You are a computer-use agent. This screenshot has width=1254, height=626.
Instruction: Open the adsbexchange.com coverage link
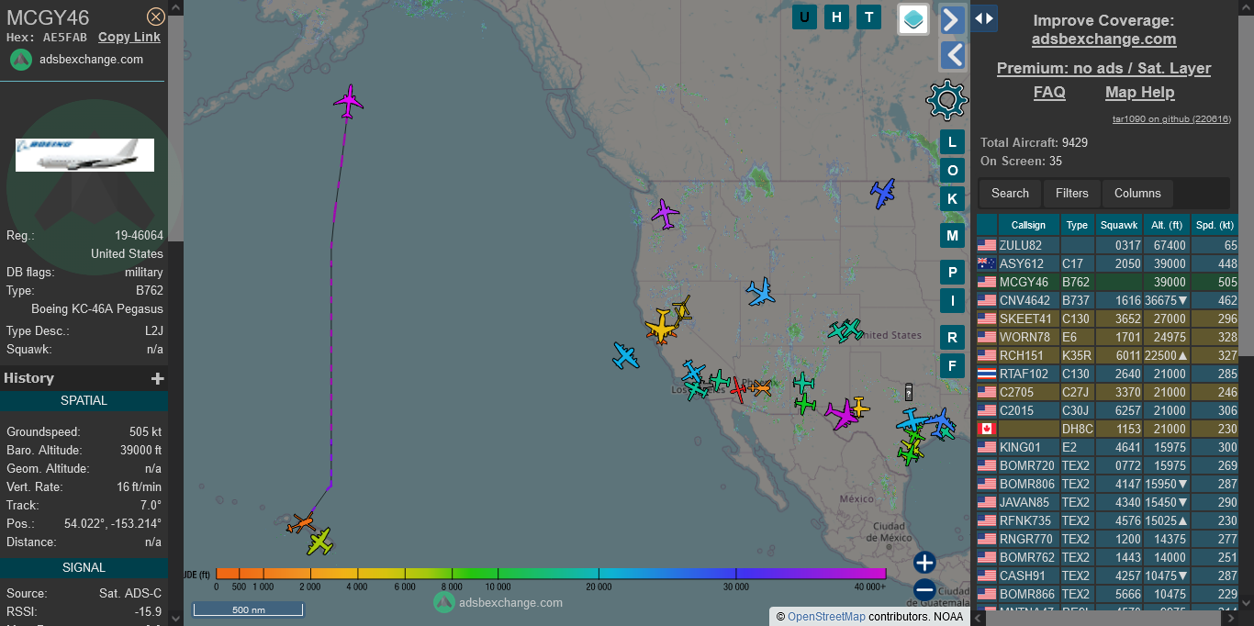click(1103, 39)
